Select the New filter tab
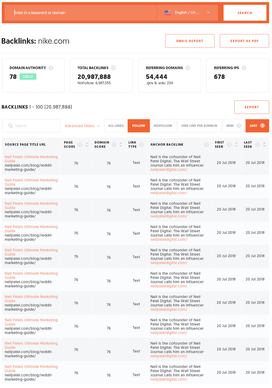This screenshot has height=388, width=272. pos(234,126)
